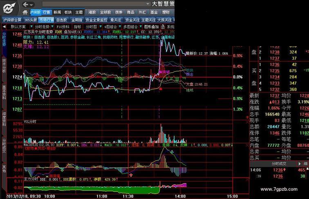Open 大报关注 page
This screenshot has height=199, width=309.
[165, 20]
